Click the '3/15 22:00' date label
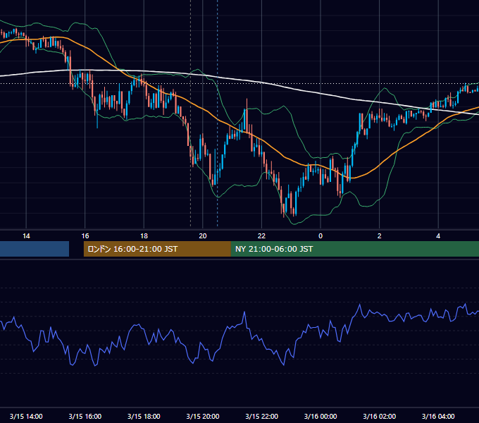Screen dimensions: 479x423 coord(262,416)
